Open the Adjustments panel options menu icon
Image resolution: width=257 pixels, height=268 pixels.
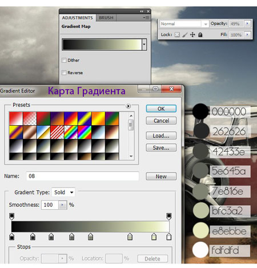click(x=146, y=18)
